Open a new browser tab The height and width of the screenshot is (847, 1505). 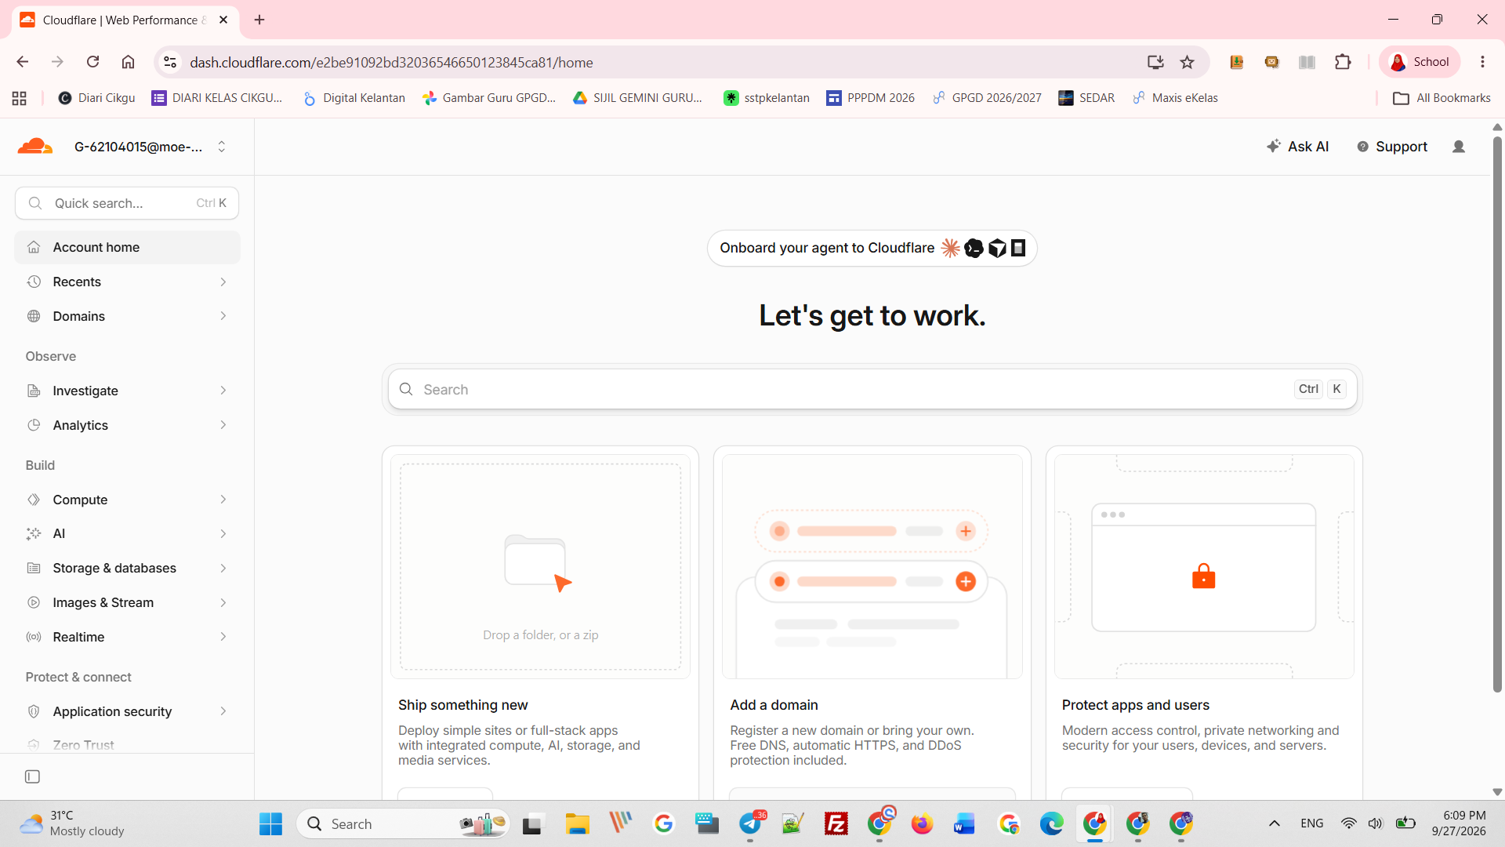coord(259,20)
